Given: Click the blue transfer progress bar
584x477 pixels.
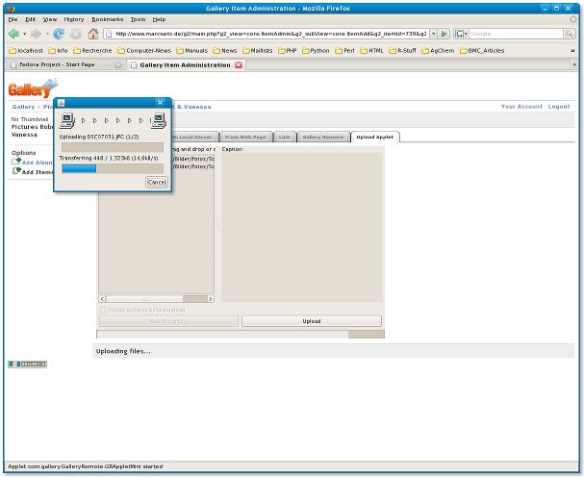Looking at the screenshot, I should pos(79,167).
